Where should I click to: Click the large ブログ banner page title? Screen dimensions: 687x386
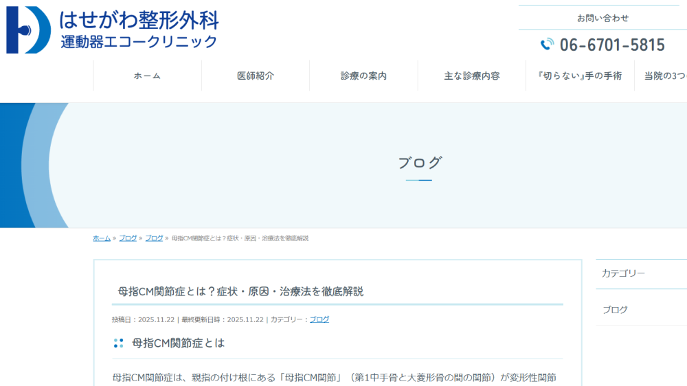click(x=419, y=163)
